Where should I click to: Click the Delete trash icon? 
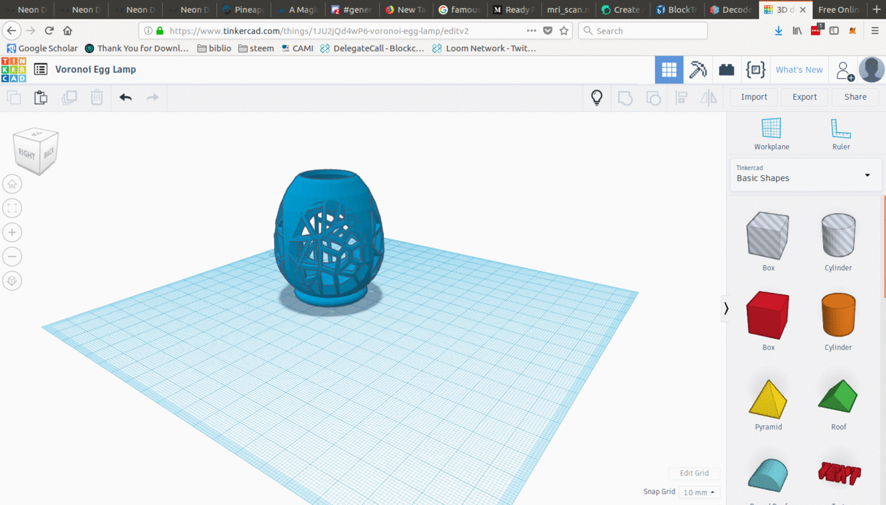click(97, 98)
